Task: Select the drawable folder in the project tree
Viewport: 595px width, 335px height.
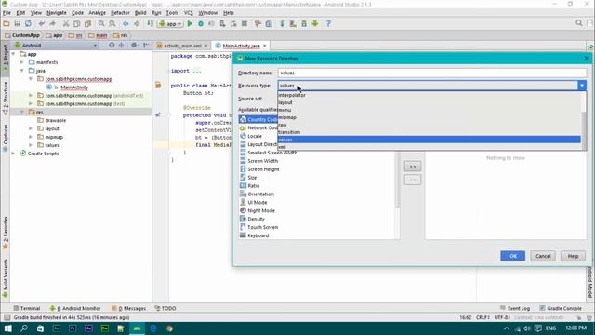Action: 56,120
